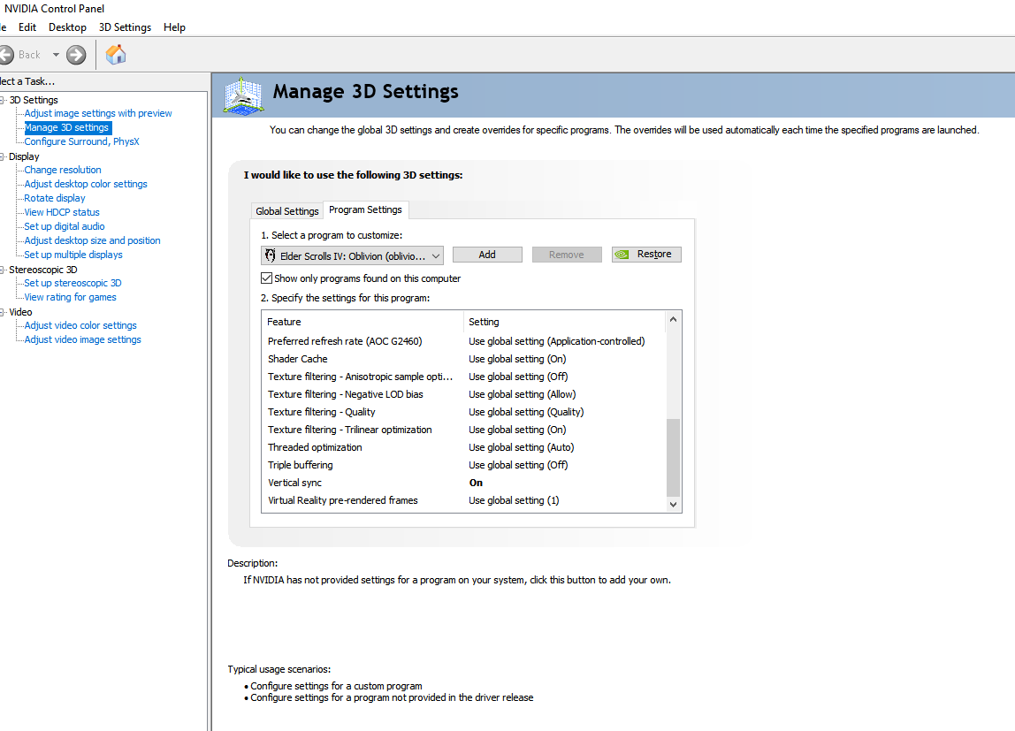Collapse the 3D Settings tree node
Screen dimensions: 1015x731
[3, 100]
